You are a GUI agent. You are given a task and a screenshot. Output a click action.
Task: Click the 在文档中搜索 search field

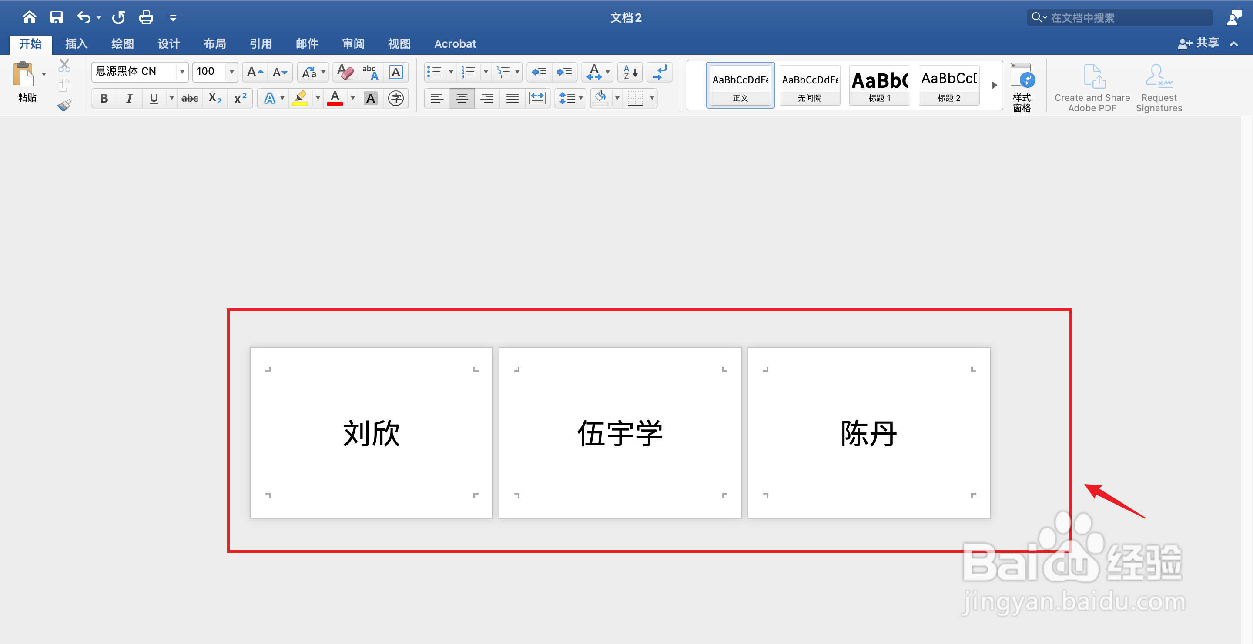tap(1120, 18)
